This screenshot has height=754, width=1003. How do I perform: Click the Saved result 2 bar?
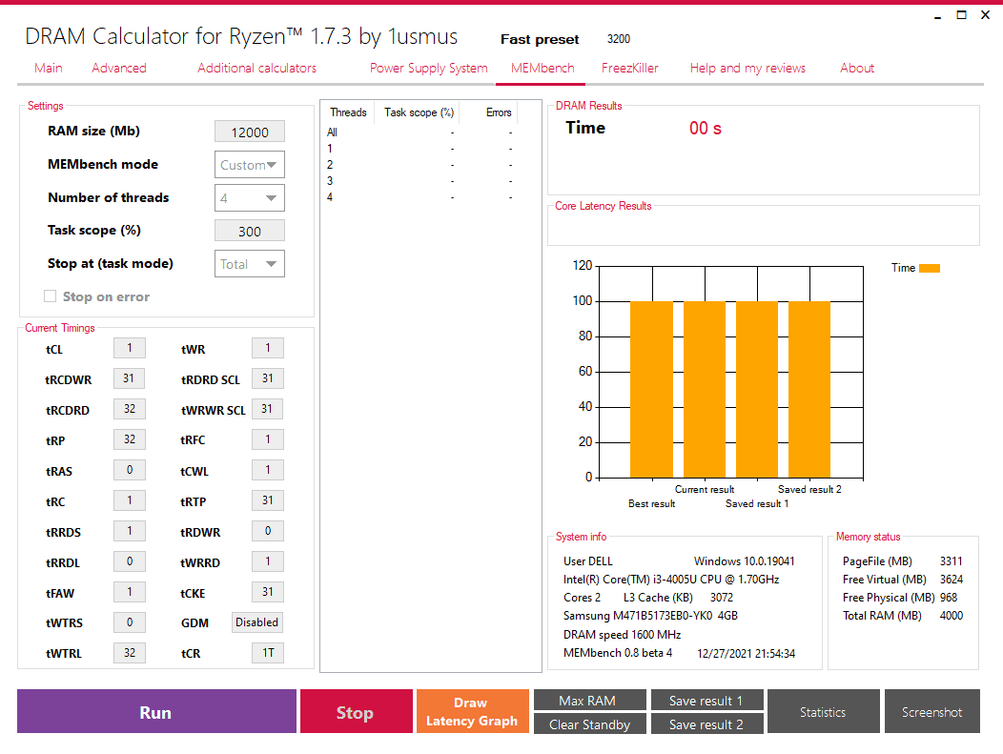pos(809,390)
